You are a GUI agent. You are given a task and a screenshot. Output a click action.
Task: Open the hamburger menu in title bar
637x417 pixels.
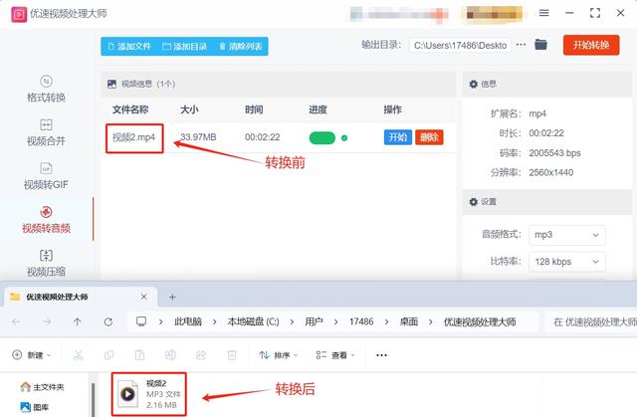click(x=544, y=13)
